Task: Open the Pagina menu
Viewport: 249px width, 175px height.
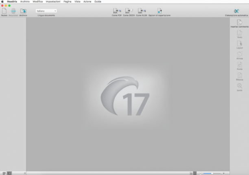Action: [67, 2]
